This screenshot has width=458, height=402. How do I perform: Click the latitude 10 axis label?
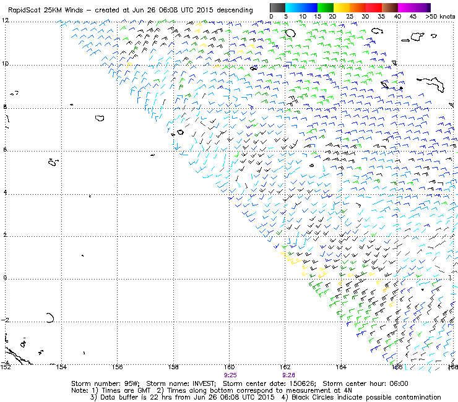(5, 64)
